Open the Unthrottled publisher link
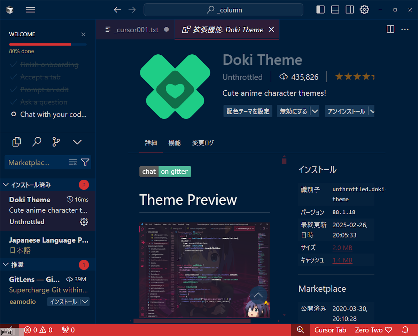The width and height of the screenshot is (418, 336). coord(242,77)
